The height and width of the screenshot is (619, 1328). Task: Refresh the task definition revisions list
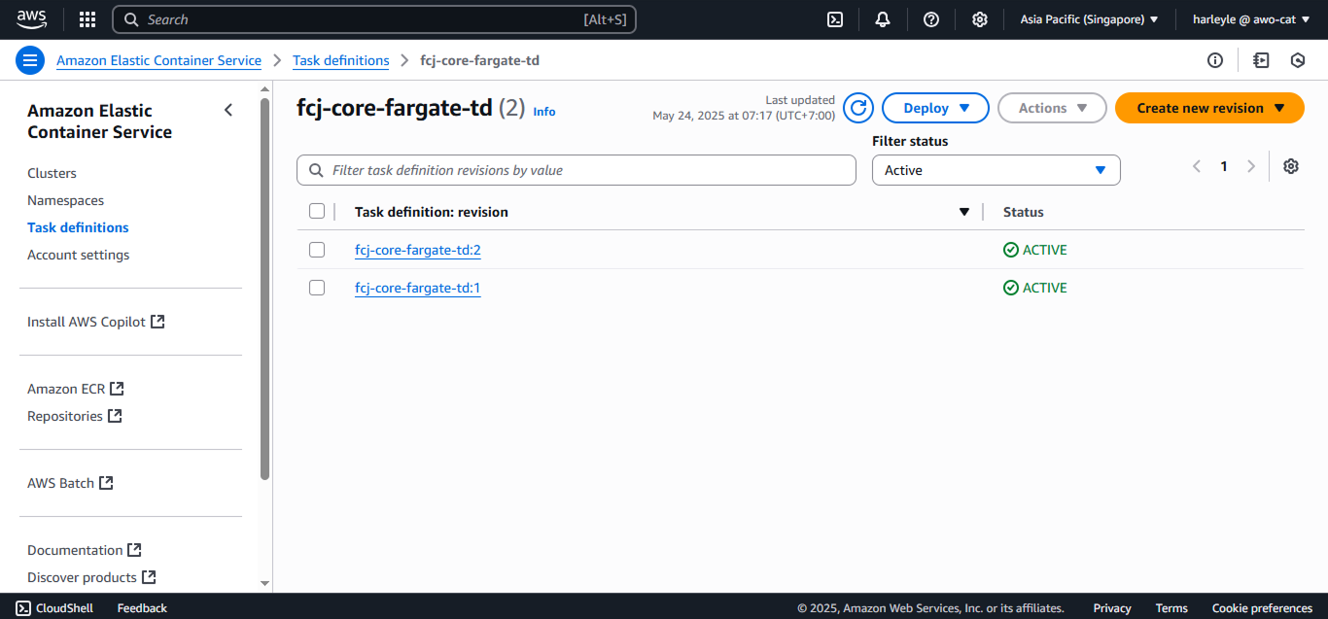click(858, 108)
